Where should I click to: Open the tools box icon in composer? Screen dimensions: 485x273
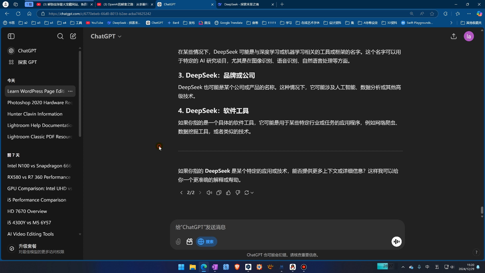click(x=189, y=242)
